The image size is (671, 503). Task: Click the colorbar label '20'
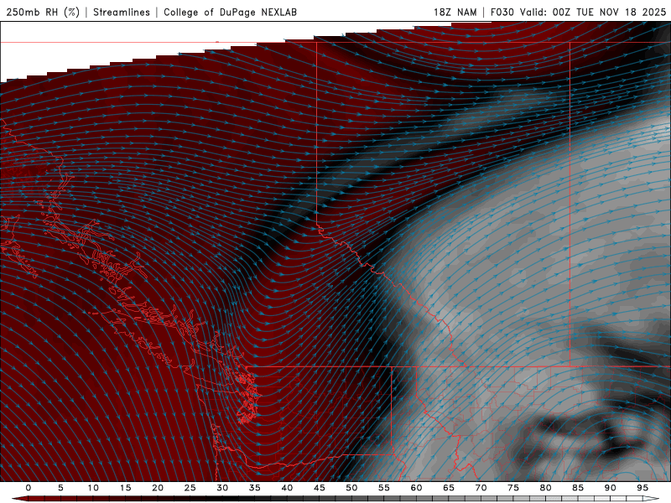pyautogui.click(x=158, y=488)
